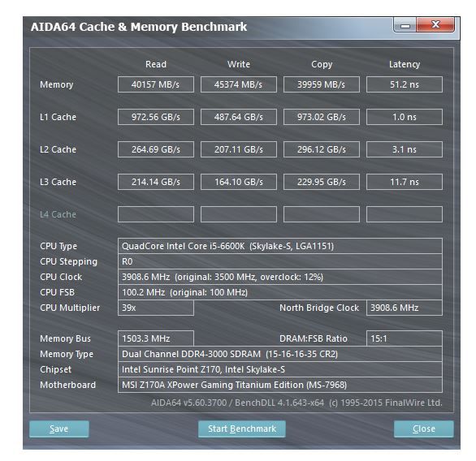Click the Latency column header

tap(405, 65)
